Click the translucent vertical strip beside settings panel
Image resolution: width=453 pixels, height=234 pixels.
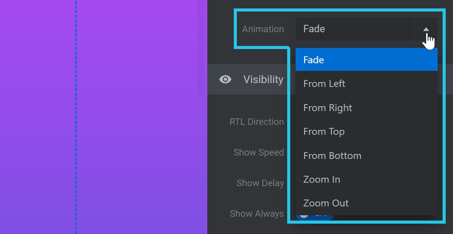202,48
